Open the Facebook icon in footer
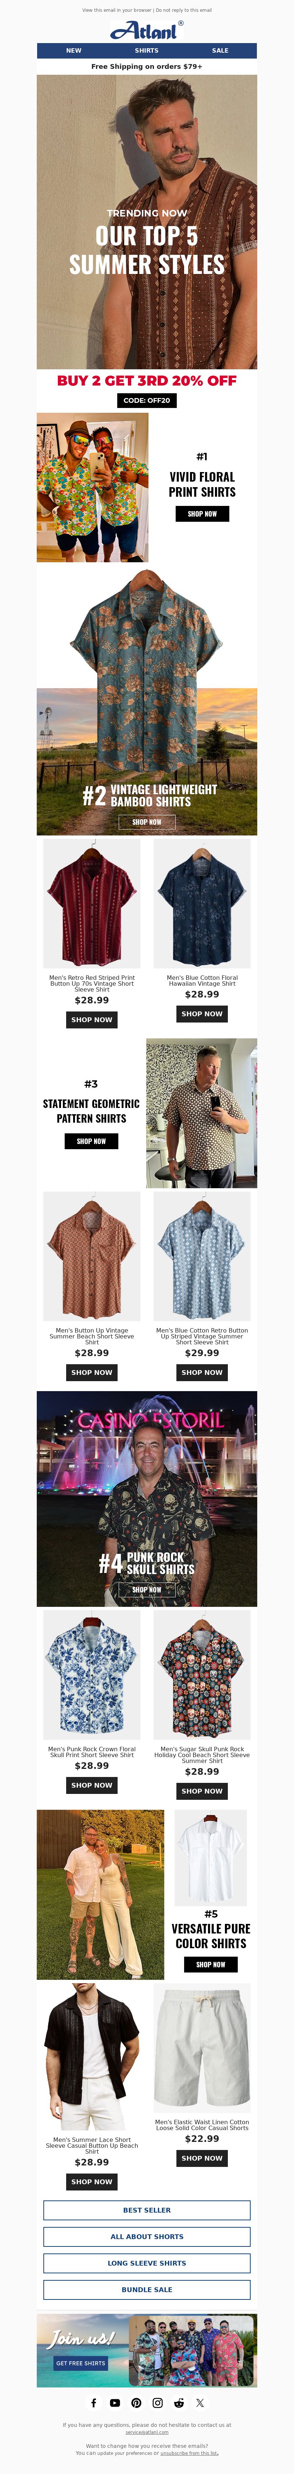 pyautogui.click(x=94, y=2403)
